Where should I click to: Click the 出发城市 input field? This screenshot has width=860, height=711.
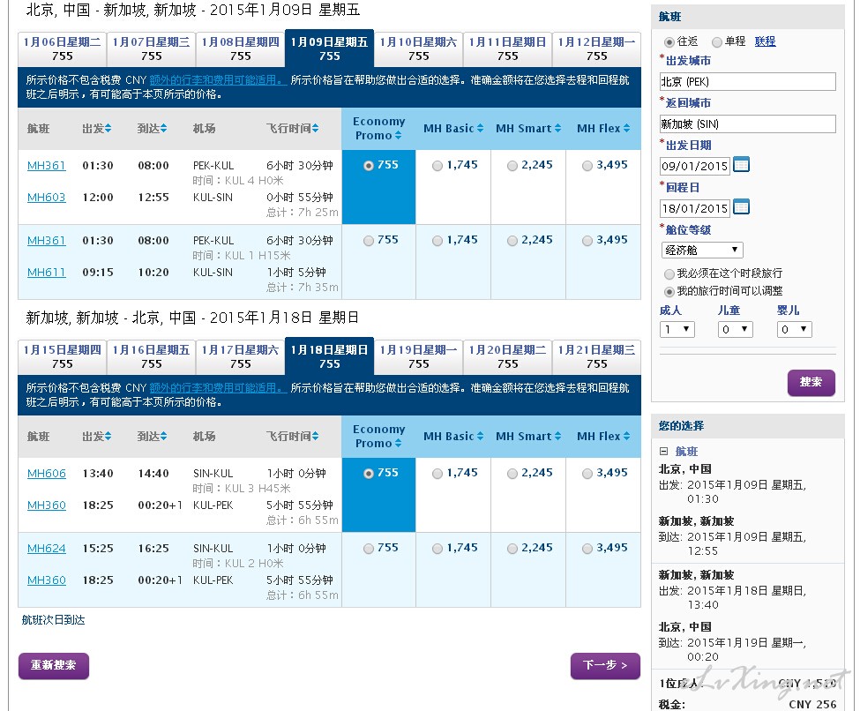point(747,81)
